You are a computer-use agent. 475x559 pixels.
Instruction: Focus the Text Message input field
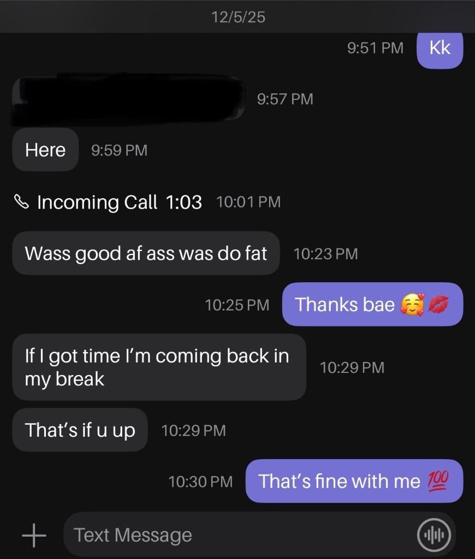pyautogui.click(x=259, y=535)
